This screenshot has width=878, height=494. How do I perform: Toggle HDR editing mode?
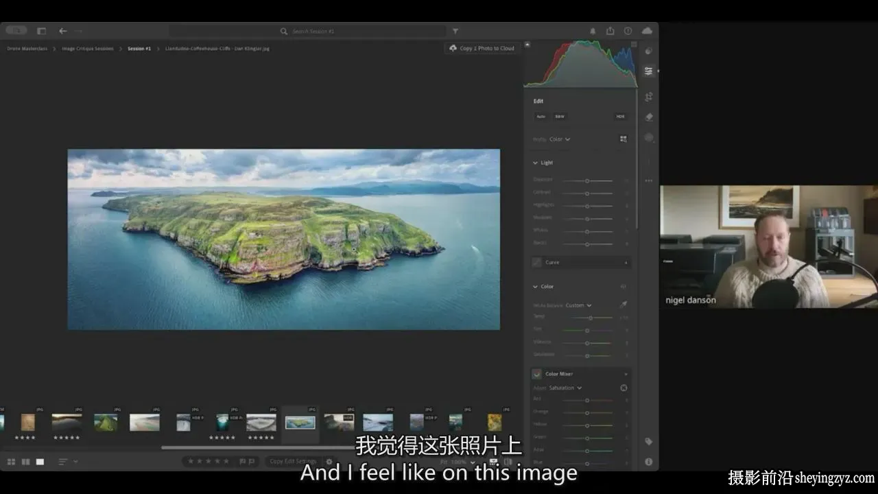[620, 117]
